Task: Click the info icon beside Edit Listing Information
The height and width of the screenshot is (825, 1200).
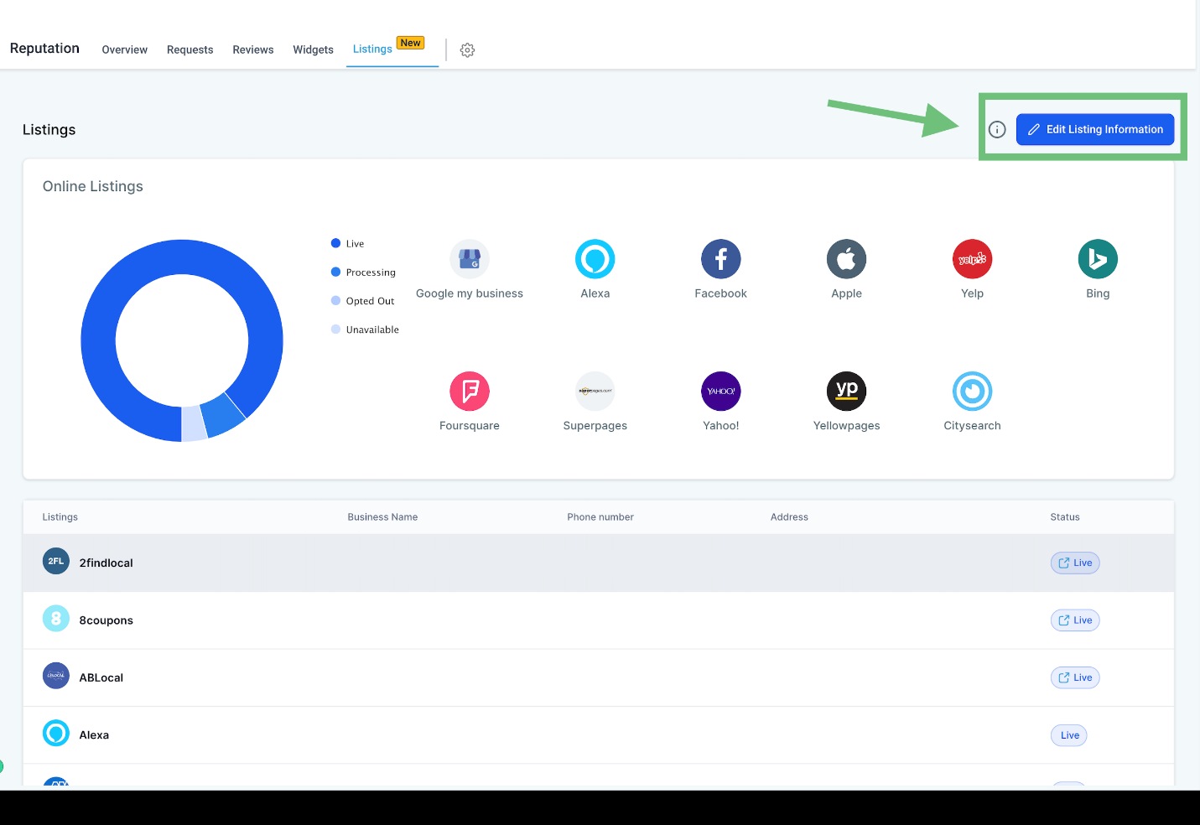Action: [997, 129]
